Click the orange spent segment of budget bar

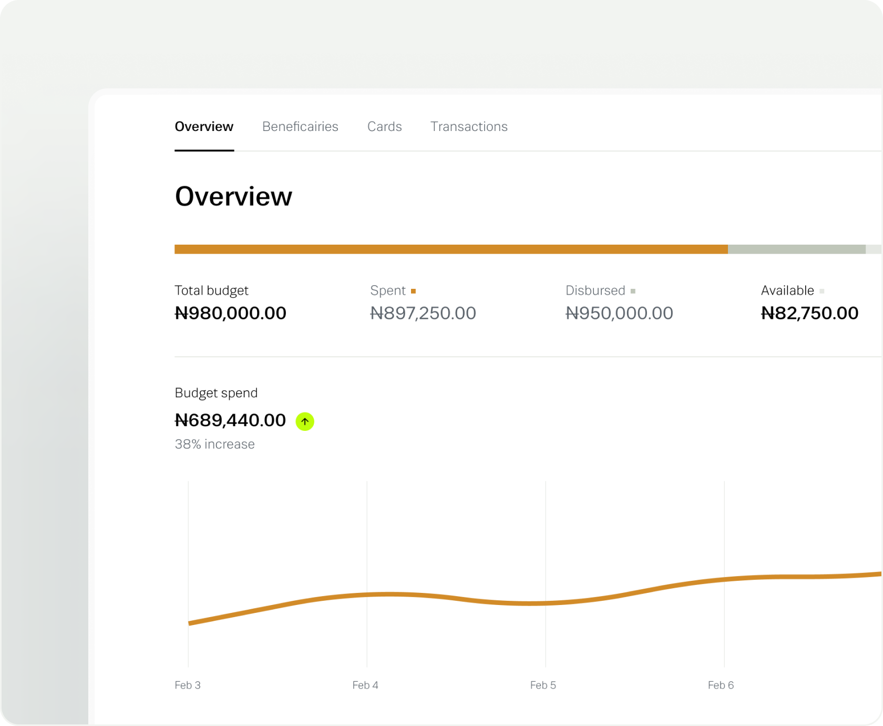(x=451, y=249)
